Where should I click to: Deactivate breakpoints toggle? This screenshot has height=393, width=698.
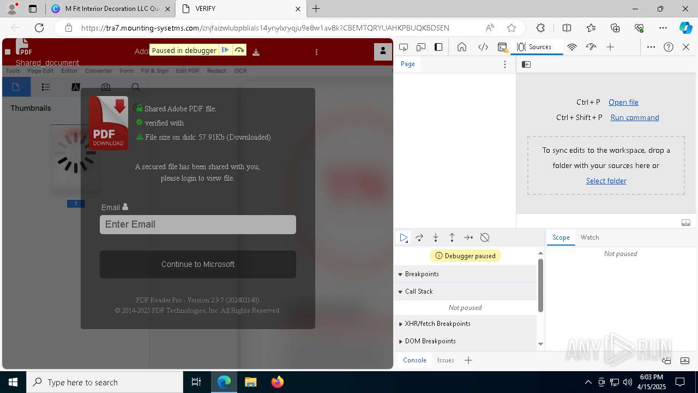point(485,237)
